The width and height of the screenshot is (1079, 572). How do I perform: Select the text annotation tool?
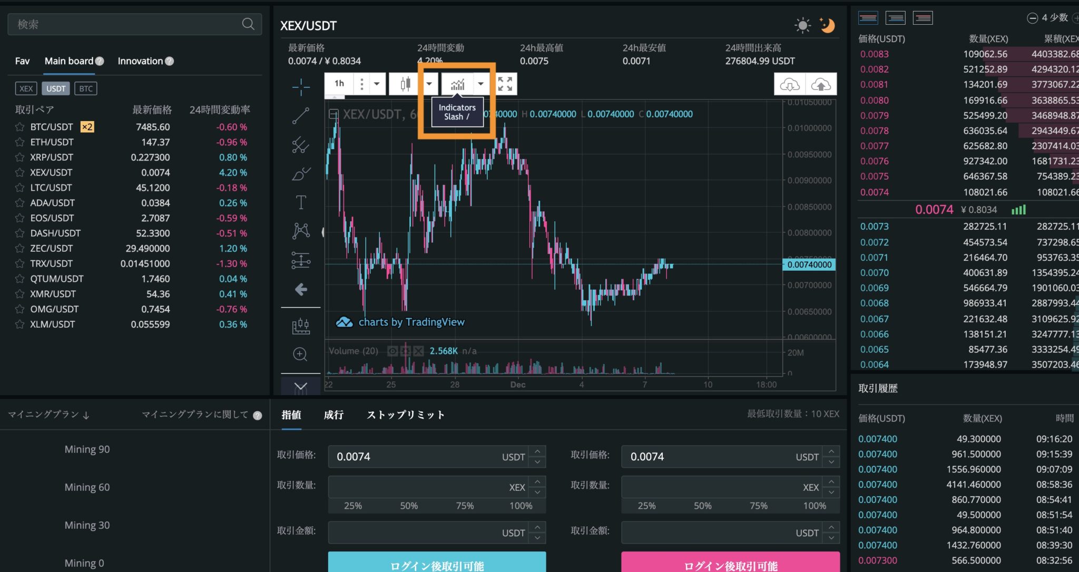(x=300, y=201)
